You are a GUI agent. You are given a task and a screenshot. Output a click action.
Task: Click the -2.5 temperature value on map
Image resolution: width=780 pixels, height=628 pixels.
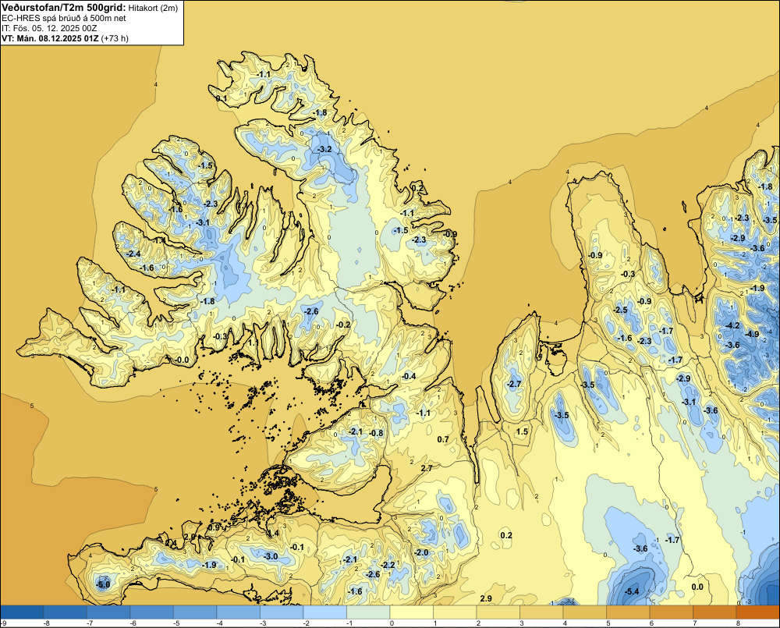620,310
